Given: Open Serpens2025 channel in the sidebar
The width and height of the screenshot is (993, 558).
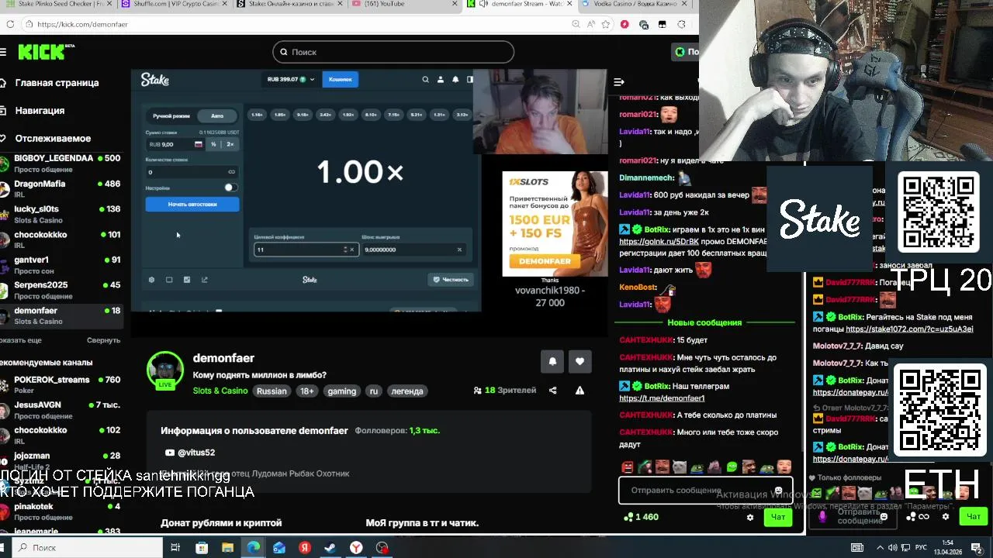Looking at the screenshot, I should point(62,290).
